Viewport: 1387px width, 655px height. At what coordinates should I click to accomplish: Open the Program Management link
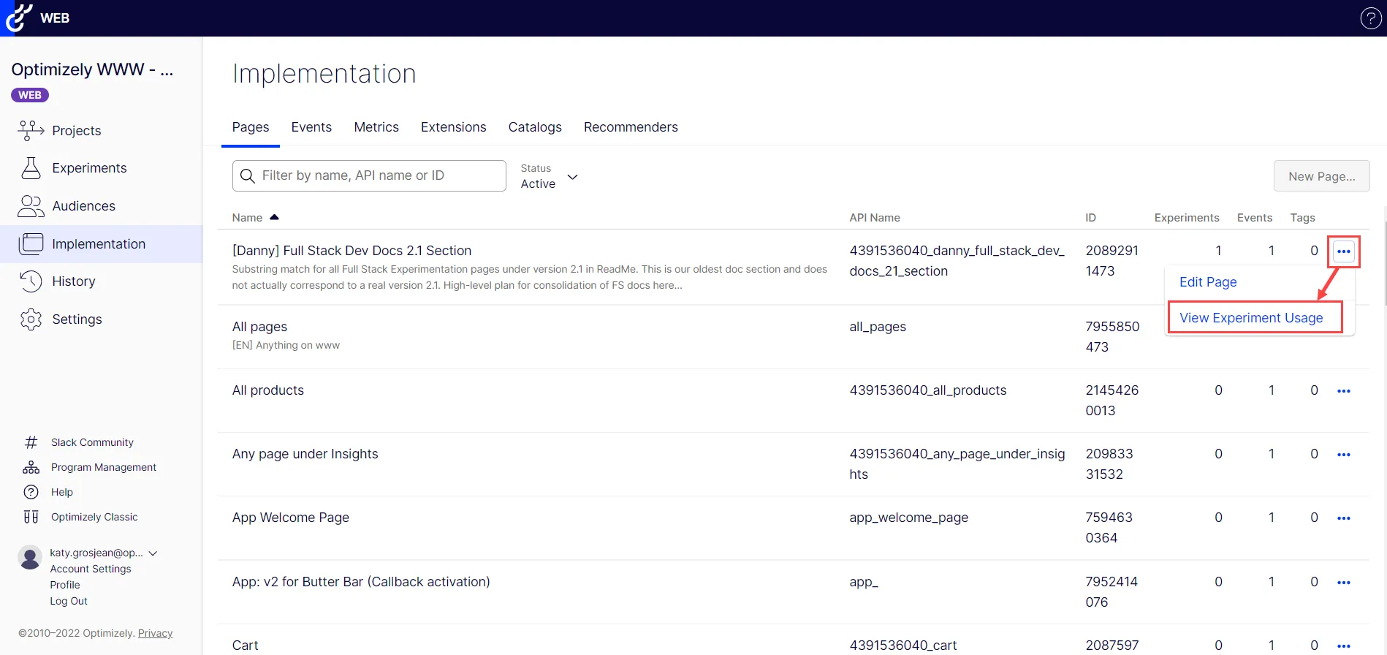pyautogui.click(x=104, y=467)
